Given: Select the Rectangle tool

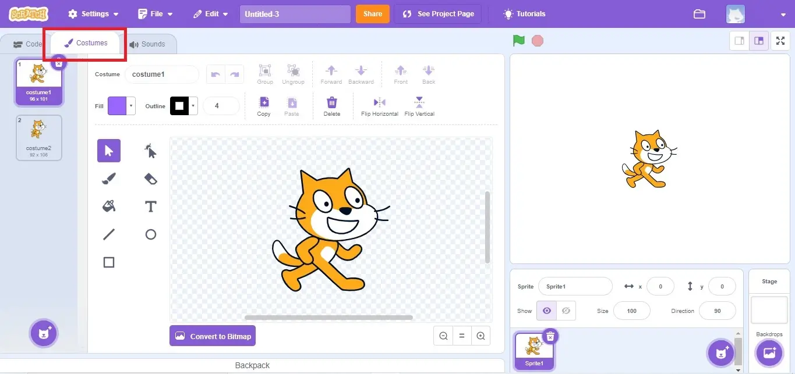Looking at the screenshot, I should coord(109,262).
